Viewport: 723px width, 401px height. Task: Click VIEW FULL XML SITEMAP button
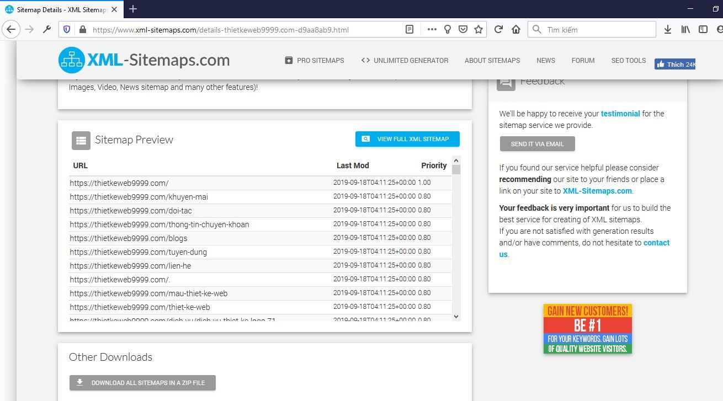(x=407, y=139)
